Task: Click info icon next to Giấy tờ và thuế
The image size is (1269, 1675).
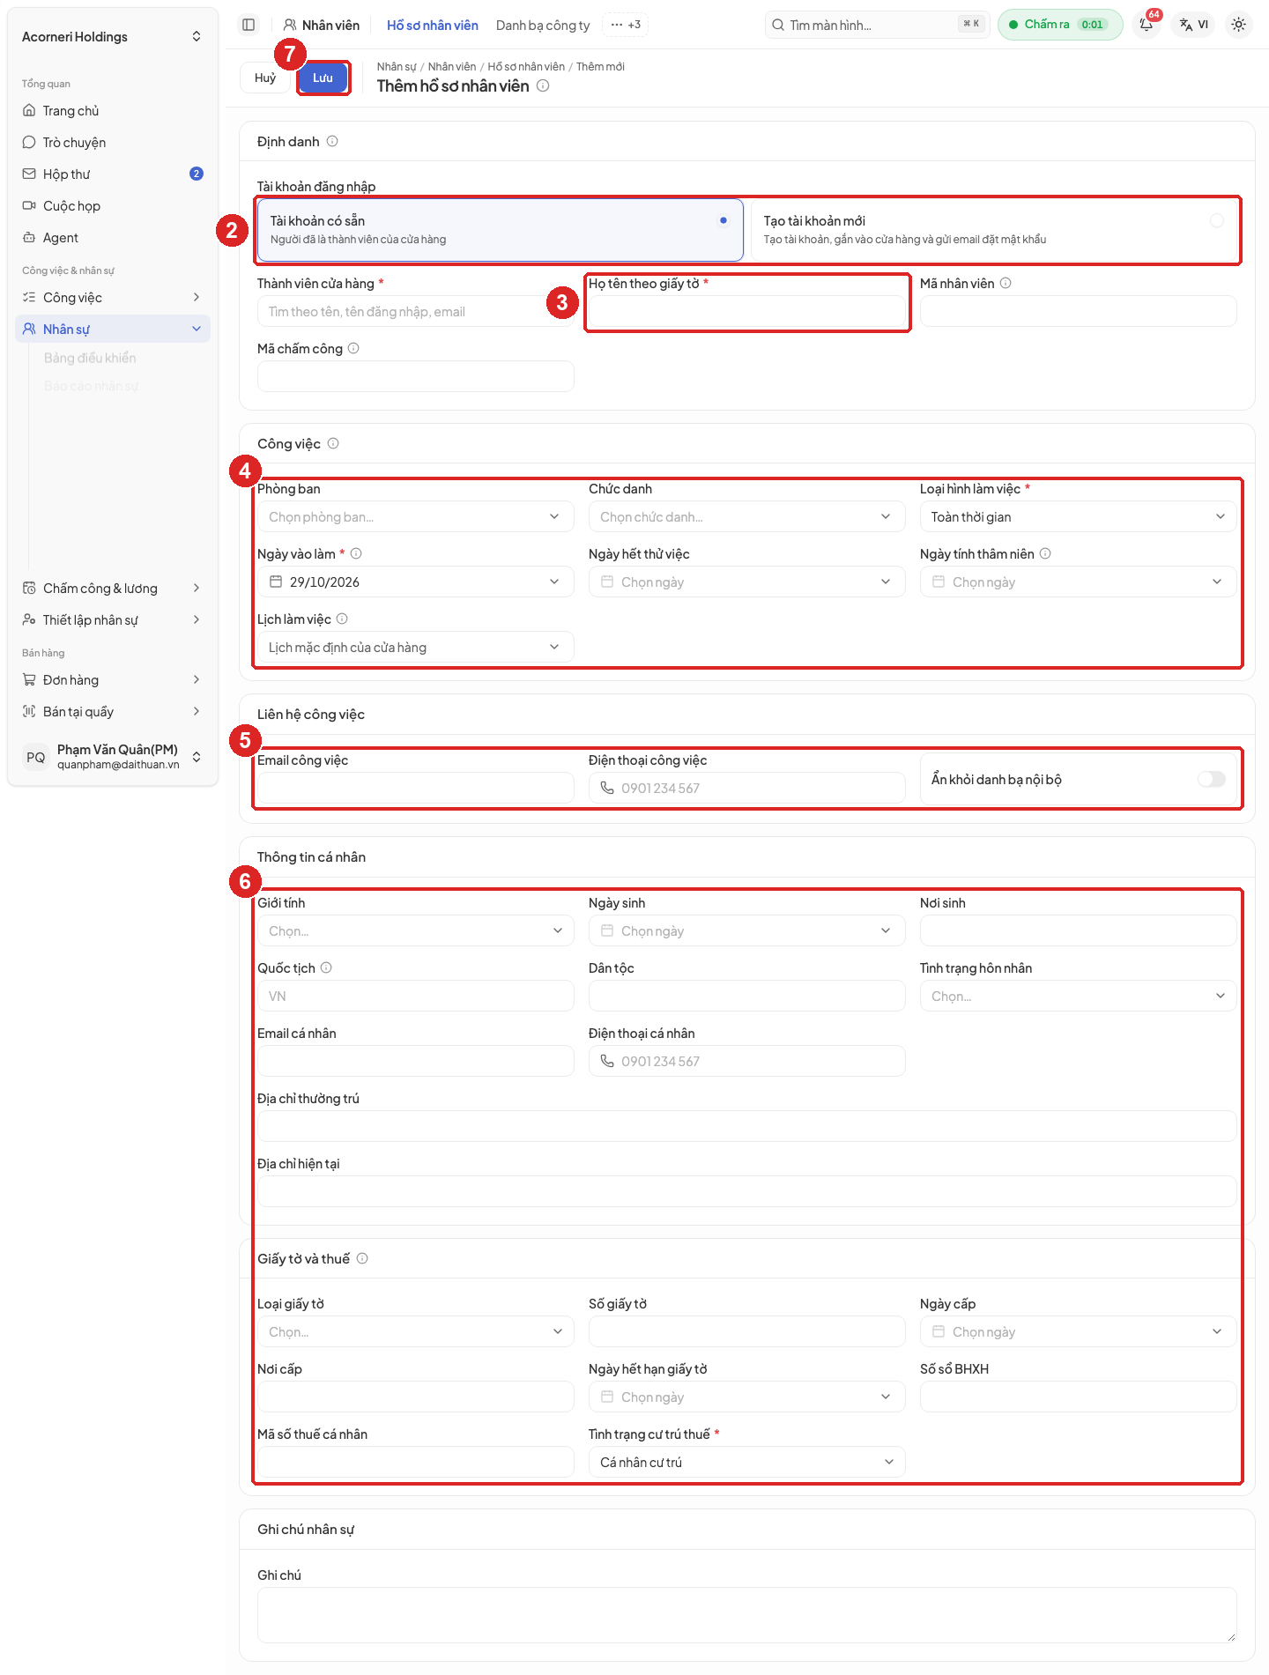Action: (x=362, y=1258)
